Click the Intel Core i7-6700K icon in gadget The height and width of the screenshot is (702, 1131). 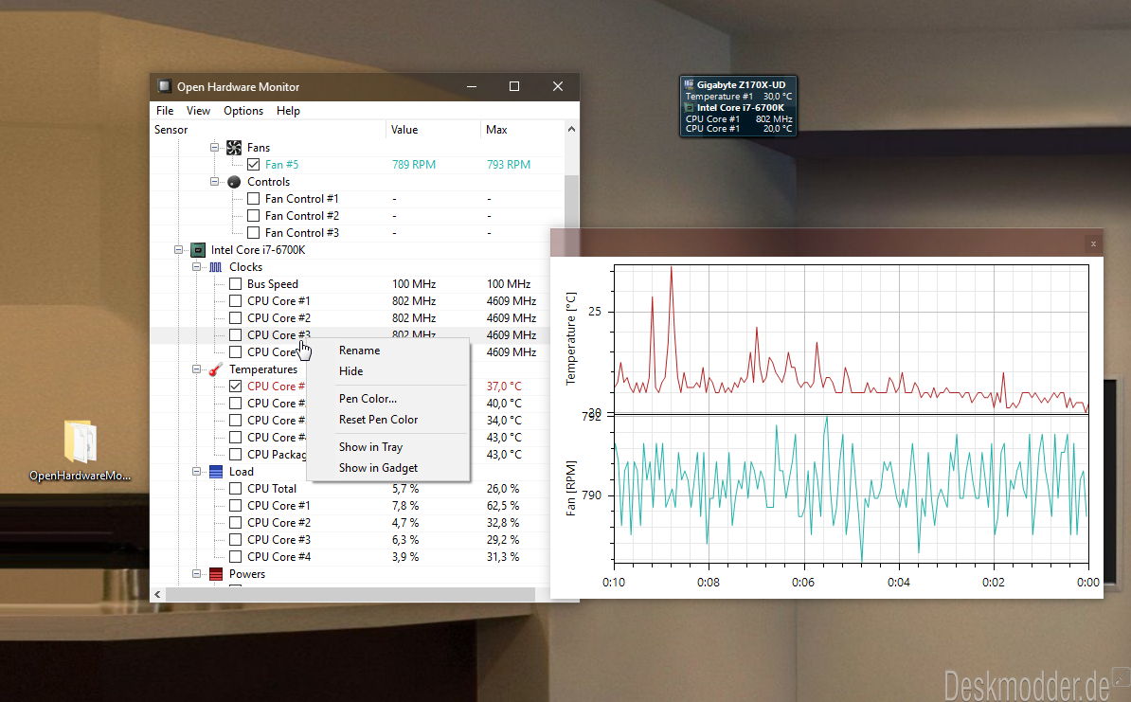click(x=689, y=107)
